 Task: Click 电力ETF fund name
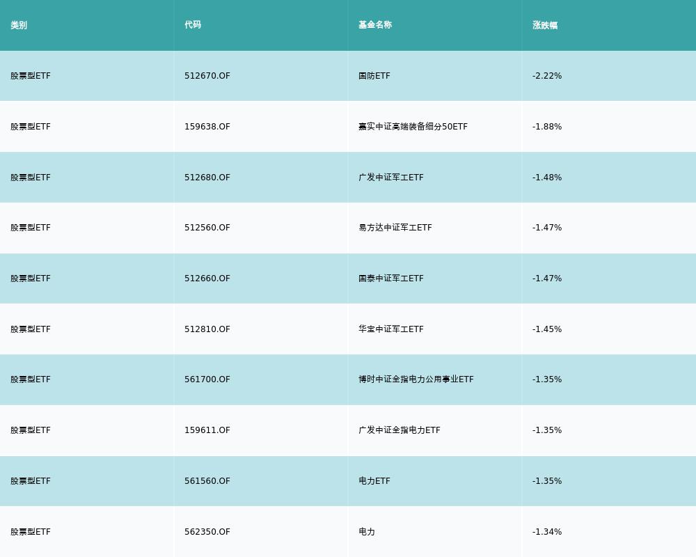(x=374, y=481)
